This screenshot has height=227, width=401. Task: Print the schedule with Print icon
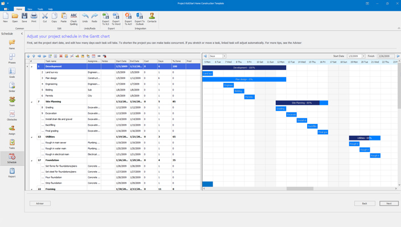point(34,18)
